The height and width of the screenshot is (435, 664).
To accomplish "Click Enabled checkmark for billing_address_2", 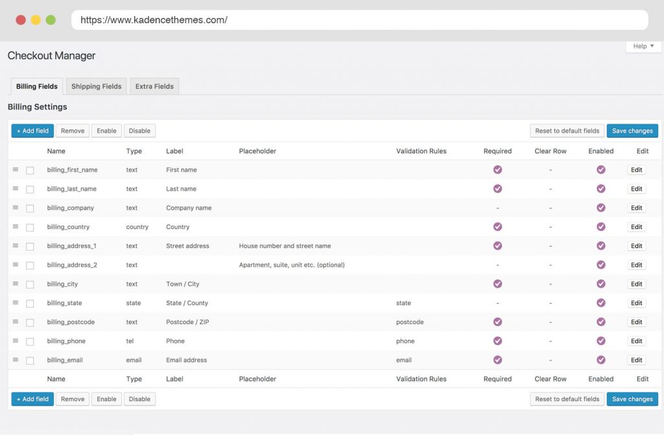I will coord(601,265).
